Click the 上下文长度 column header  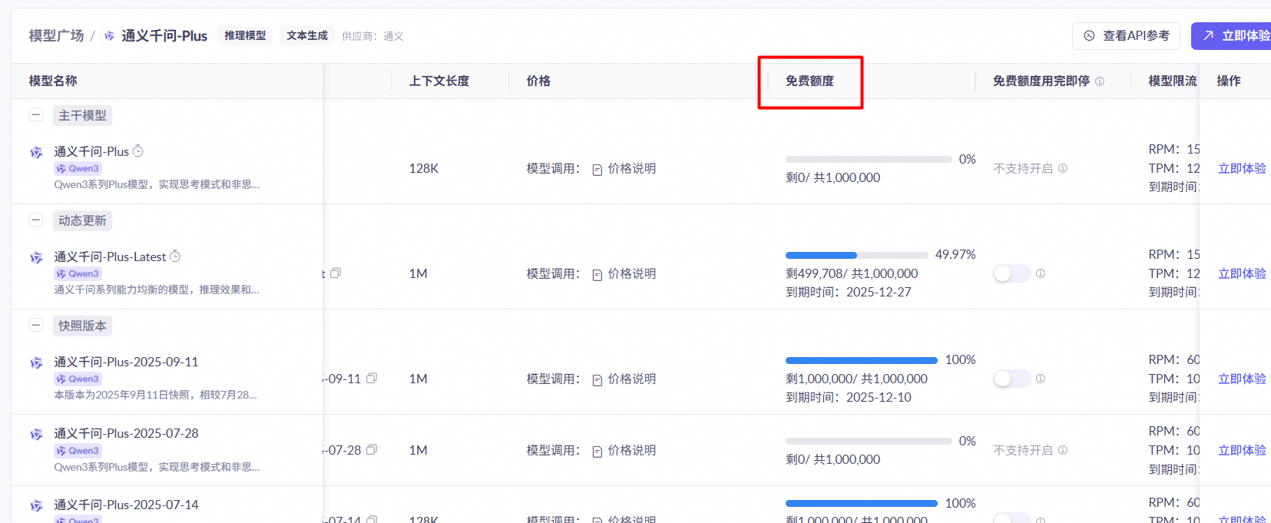pyautogui.click(x=439, y=81)
